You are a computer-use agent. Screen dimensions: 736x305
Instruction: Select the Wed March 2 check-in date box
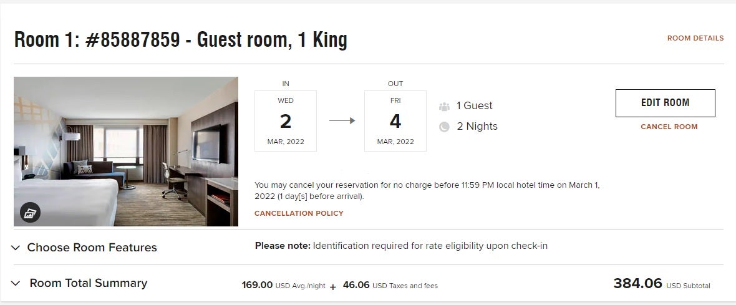point(286,121)
